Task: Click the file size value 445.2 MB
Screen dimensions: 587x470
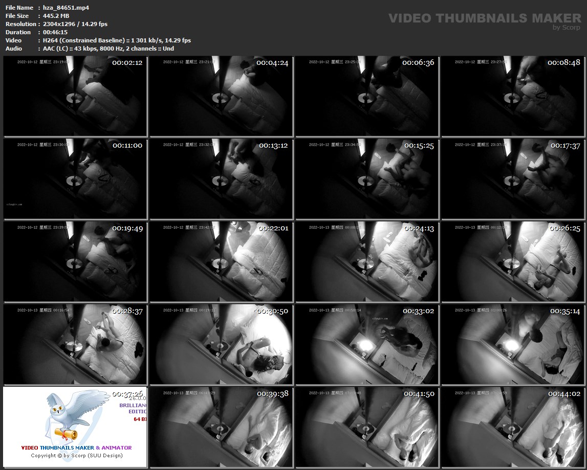Action: (56, 16)
